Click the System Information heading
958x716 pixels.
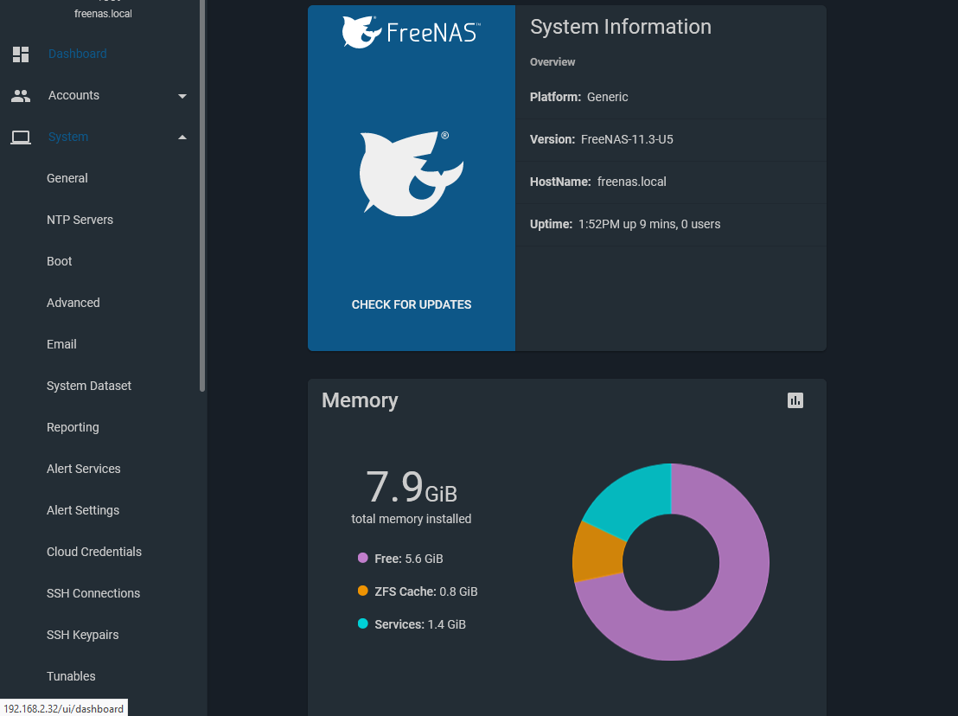click(621, 27)
